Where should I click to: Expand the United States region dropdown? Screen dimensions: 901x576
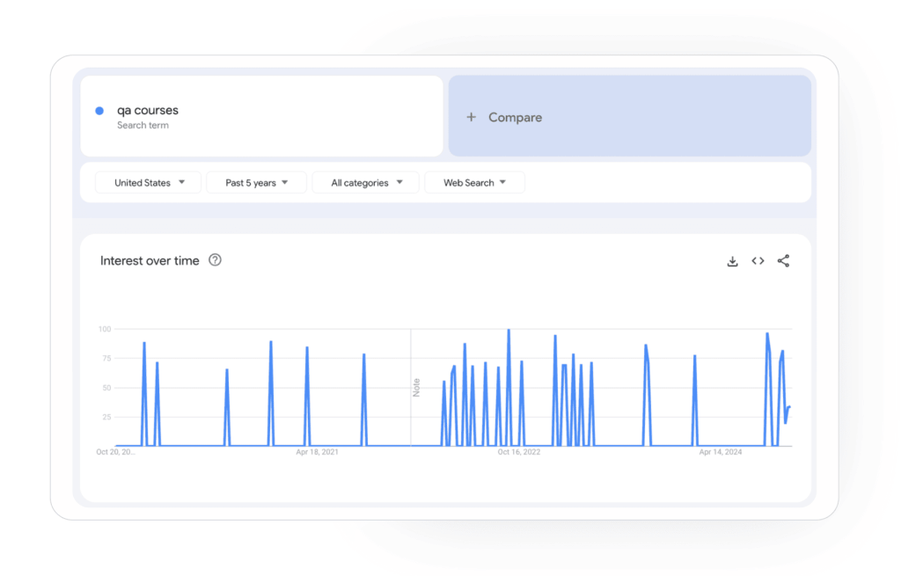tap(149, 183)
